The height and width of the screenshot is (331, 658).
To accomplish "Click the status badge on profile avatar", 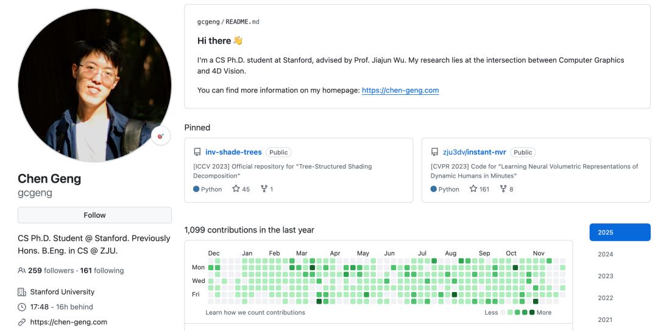I will pyautogui.click(x=161, y=136).
